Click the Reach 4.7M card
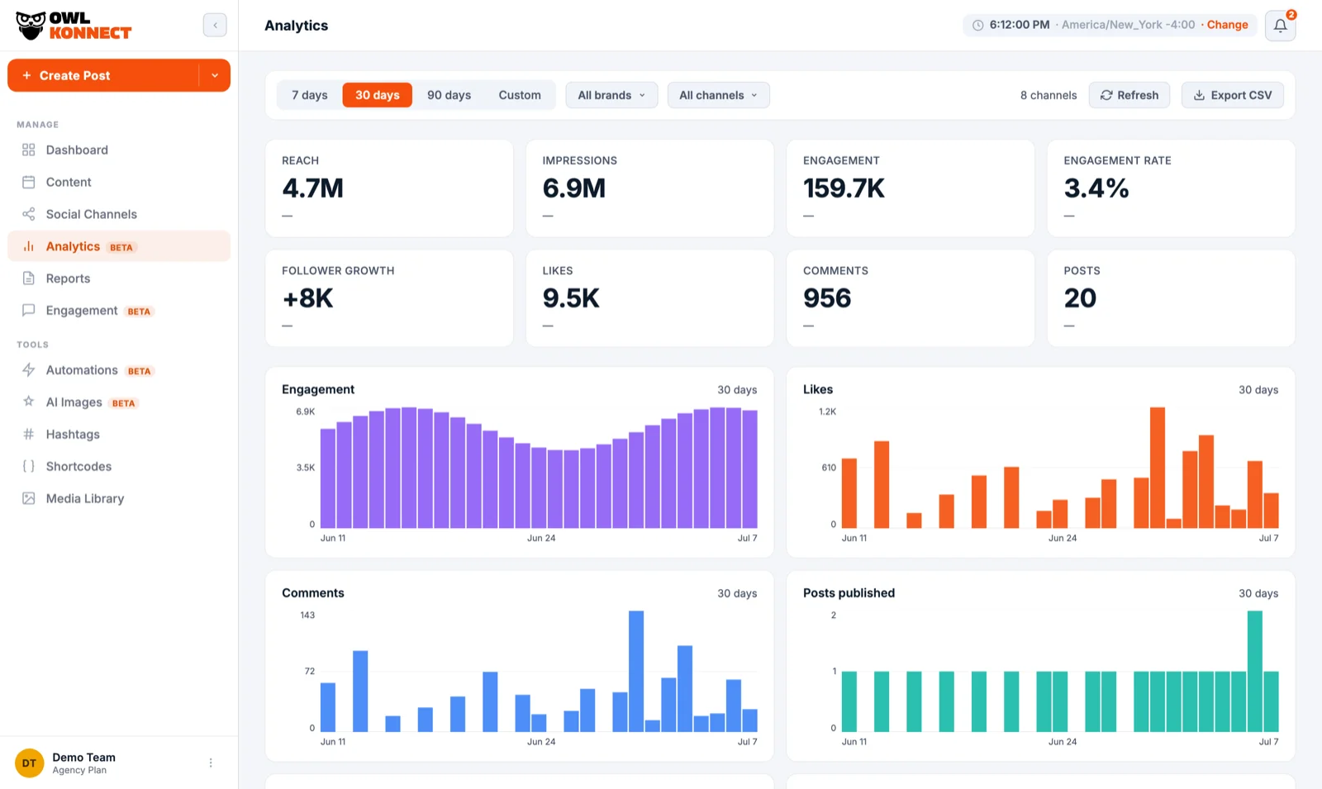Screen dimensions: 1322x789 click(389, 188)
